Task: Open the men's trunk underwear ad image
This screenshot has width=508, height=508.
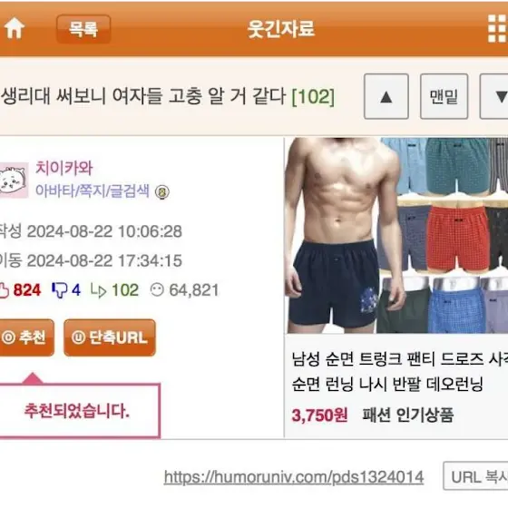Action: [x=396, y=236]
